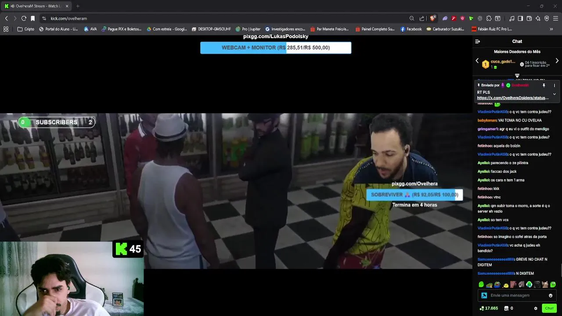Collapse the leaderboard using the small down-arrow handle
This screenshot has height=316, width=562.
pyautogui.click(x=517, y=76)
